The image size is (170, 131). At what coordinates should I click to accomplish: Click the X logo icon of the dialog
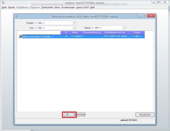click(x=18, y=17)
